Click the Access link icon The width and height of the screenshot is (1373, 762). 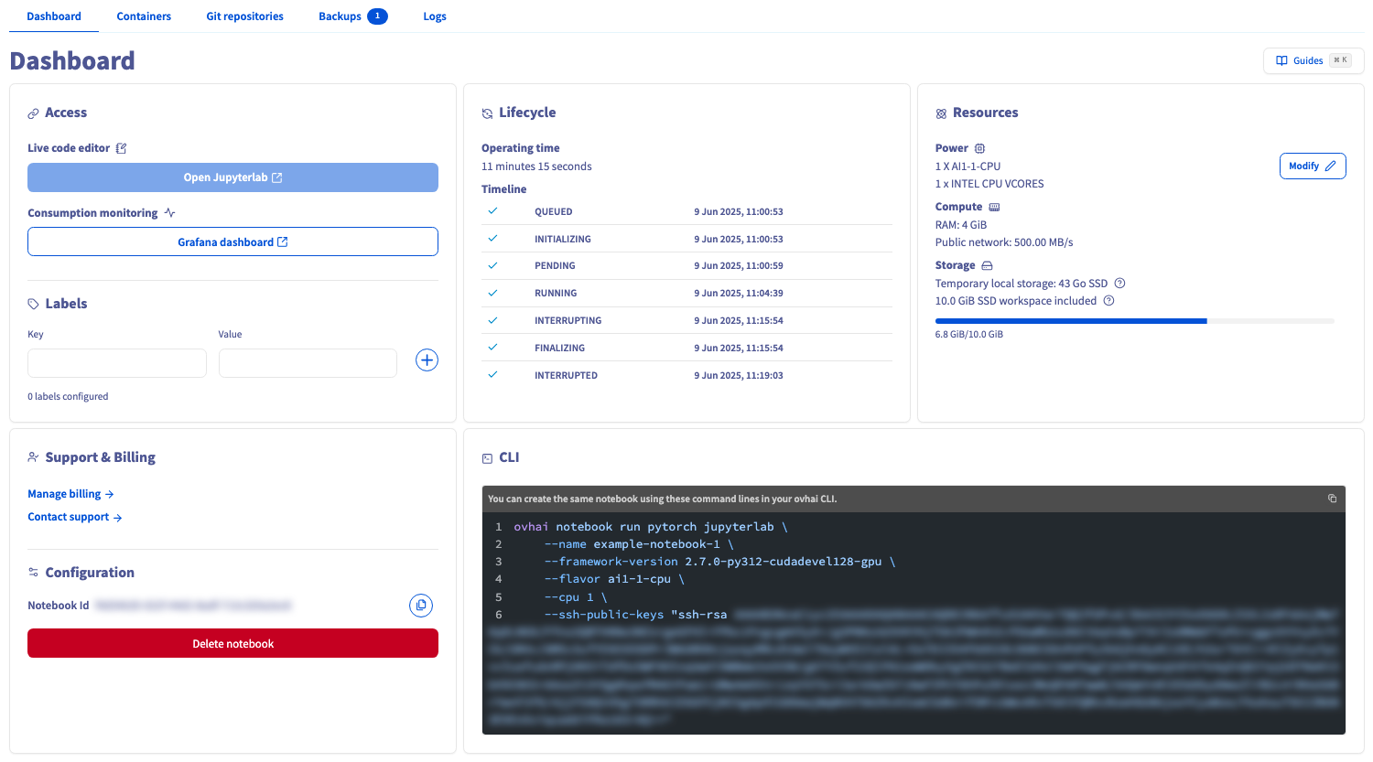click(x=33, y=113)
